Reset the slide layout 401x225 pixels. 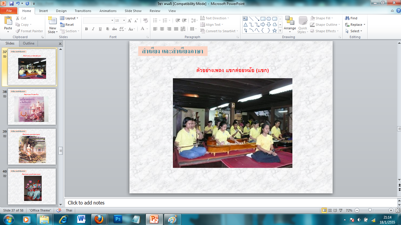(x=67, y=25)
